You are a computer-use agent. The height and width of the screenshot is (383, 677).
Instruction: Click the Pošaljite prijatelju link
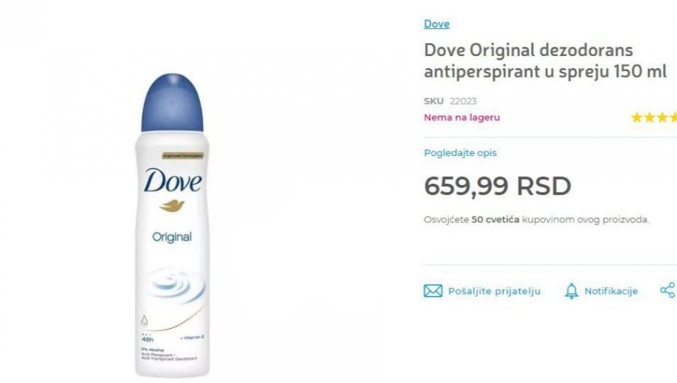pos(495,291)
